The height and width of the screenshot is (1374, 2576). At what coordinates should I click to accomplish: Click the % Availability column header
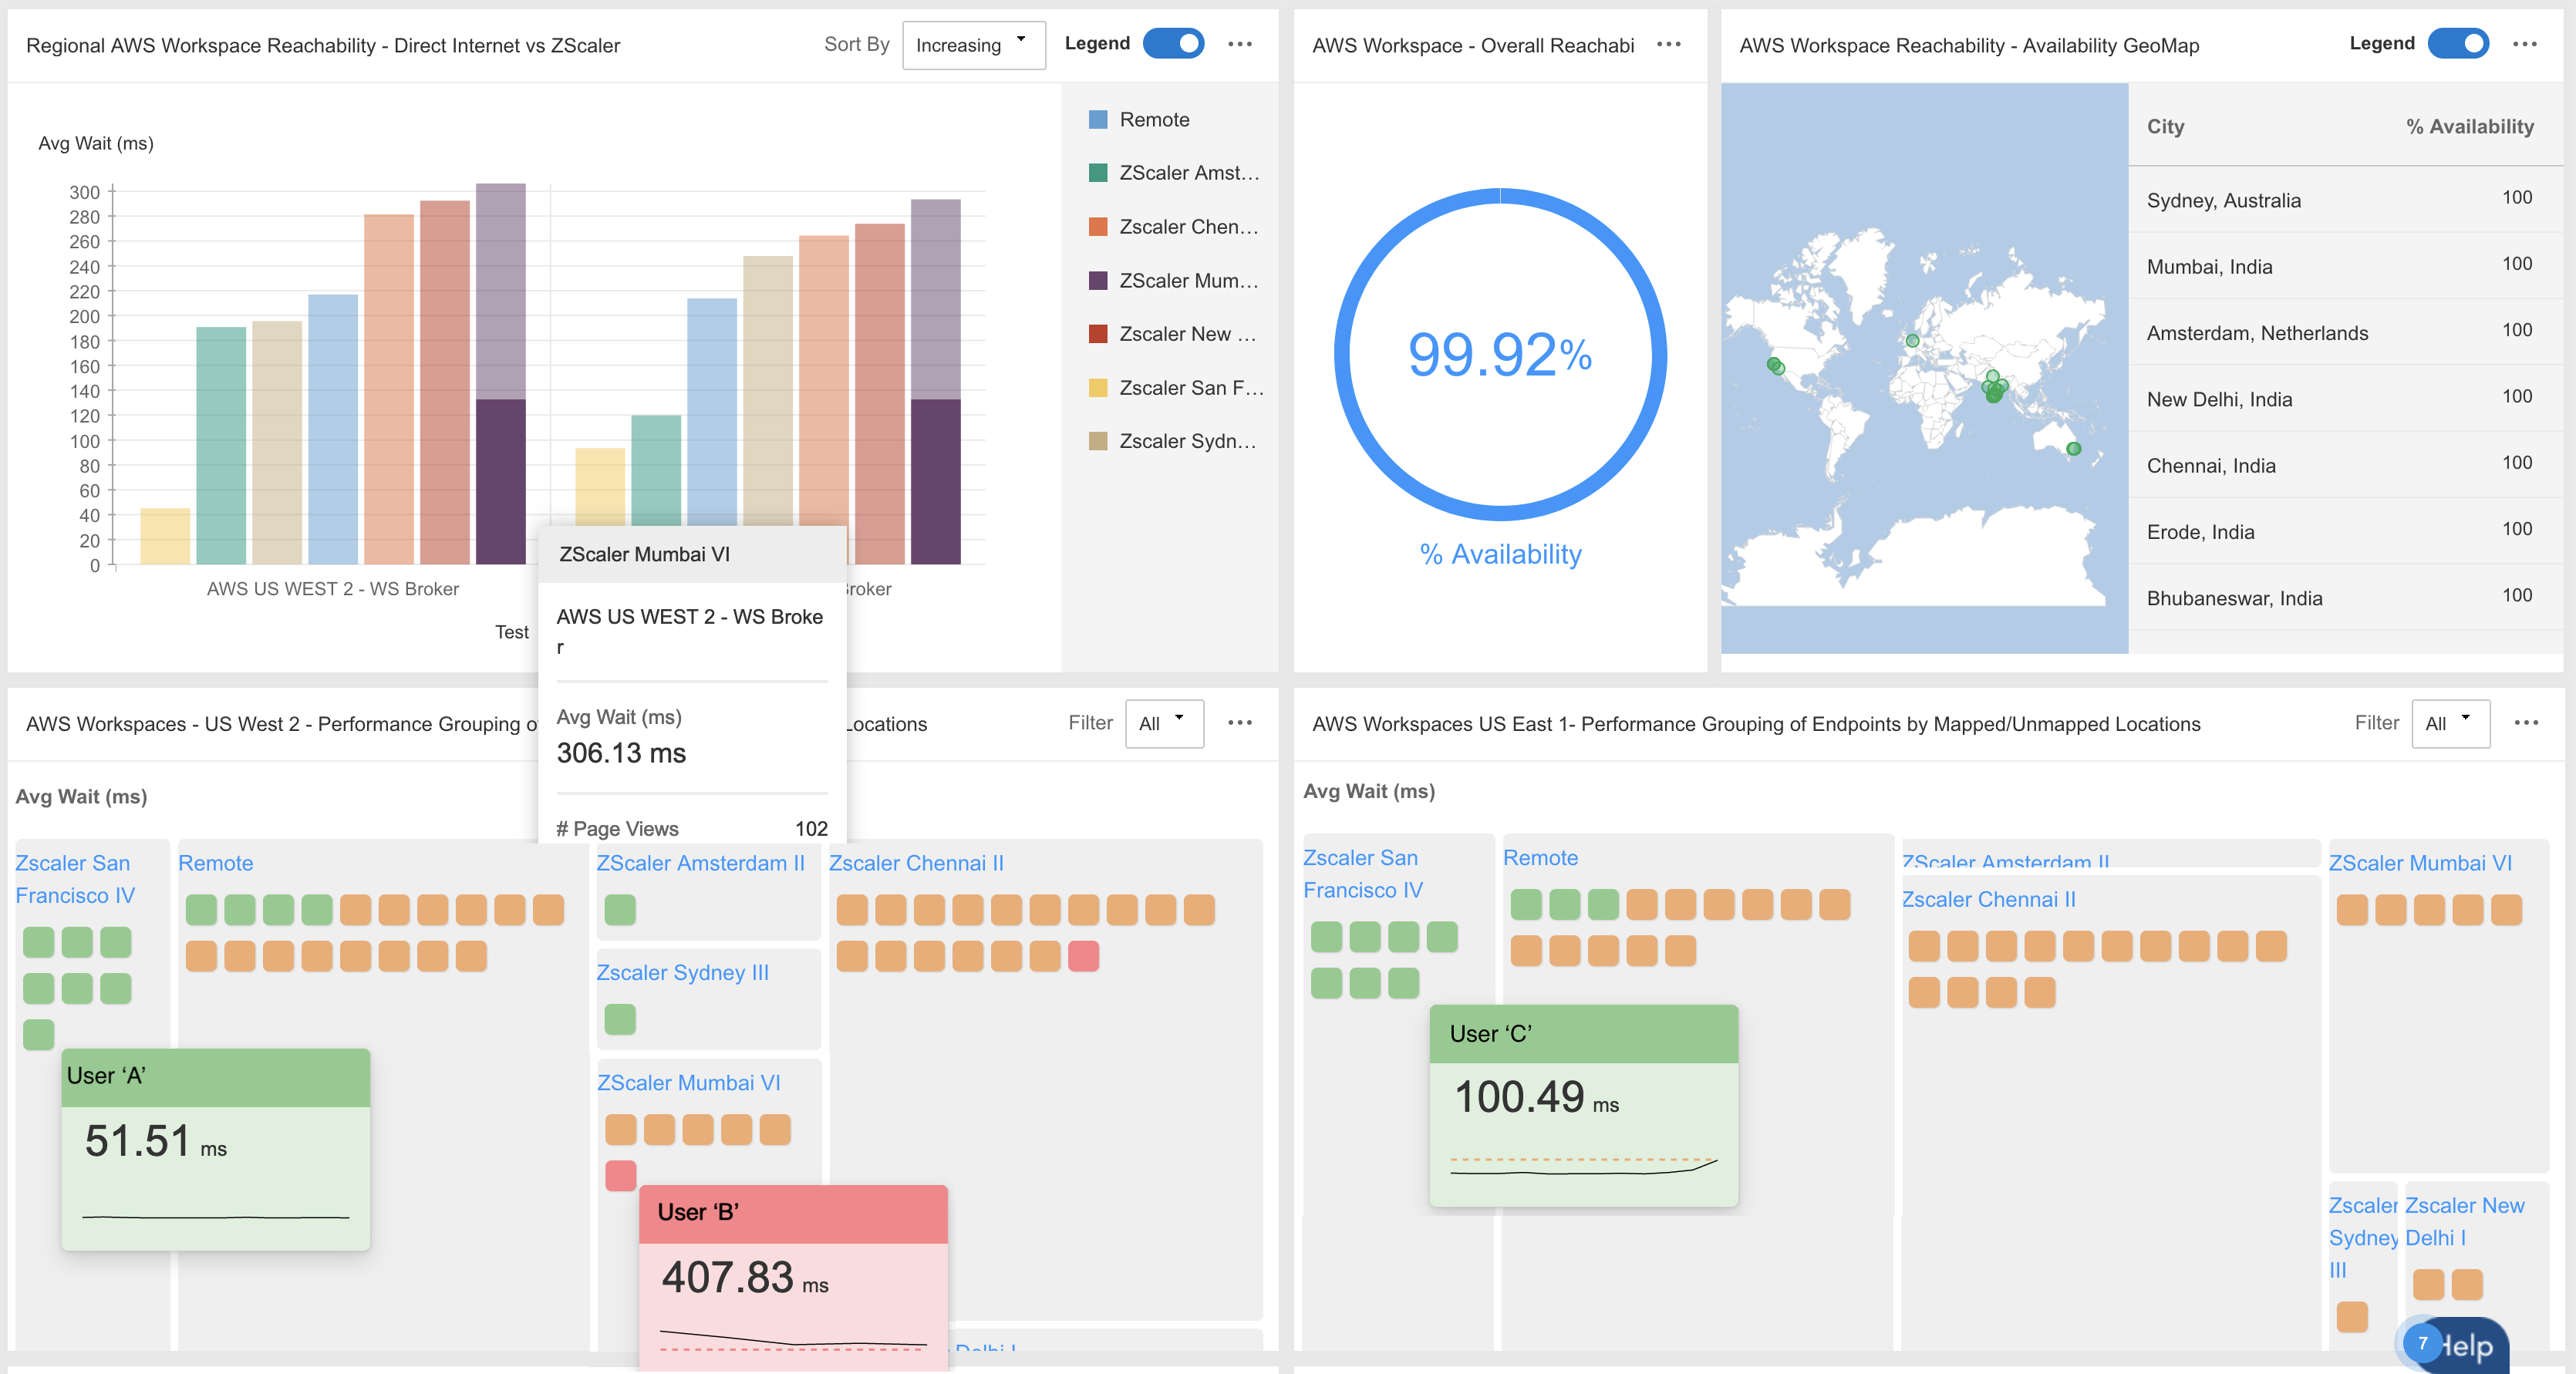pyautogui.click(x=2469, y=127)
